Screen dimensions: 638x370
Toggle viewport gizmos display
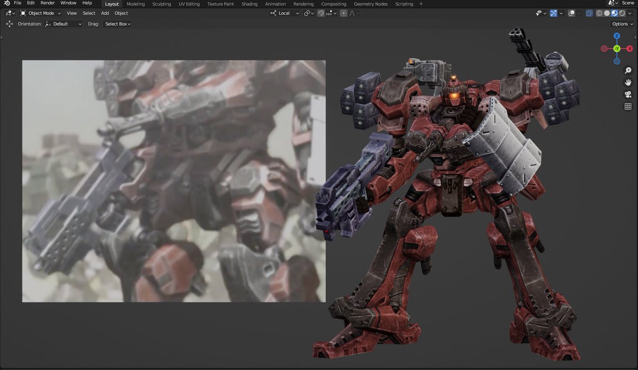(553, 13)
